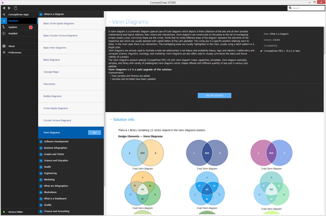Click the Buy this solution button
The height and width of the screenshot is (216, 326).
click(214, 95)
